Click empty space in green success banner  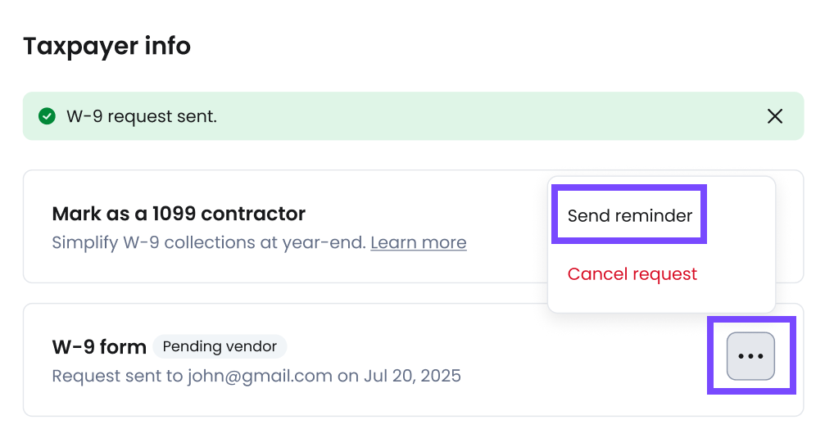tap(492, 116)
